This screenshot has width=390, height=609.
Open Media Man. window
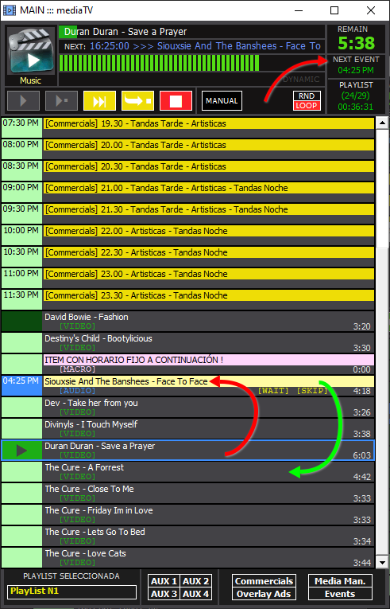coord(340,581)
